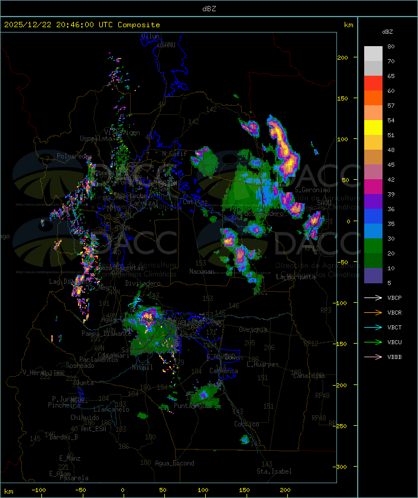Pick the purple 36-39 dBZ swatch
The image size is (418, 498).
click(373, 201)
